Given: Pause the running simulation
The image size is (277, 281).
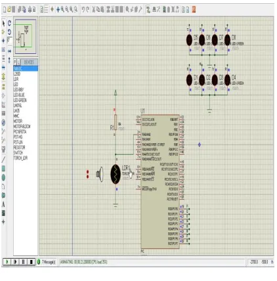Looking at the screenshot, I should [23, 262].
